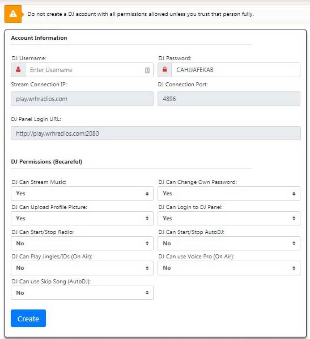The width and height of the screenshot is (310, 339).
Task: Click the Stream Connection IP field
Action: [x=82, y=99]
